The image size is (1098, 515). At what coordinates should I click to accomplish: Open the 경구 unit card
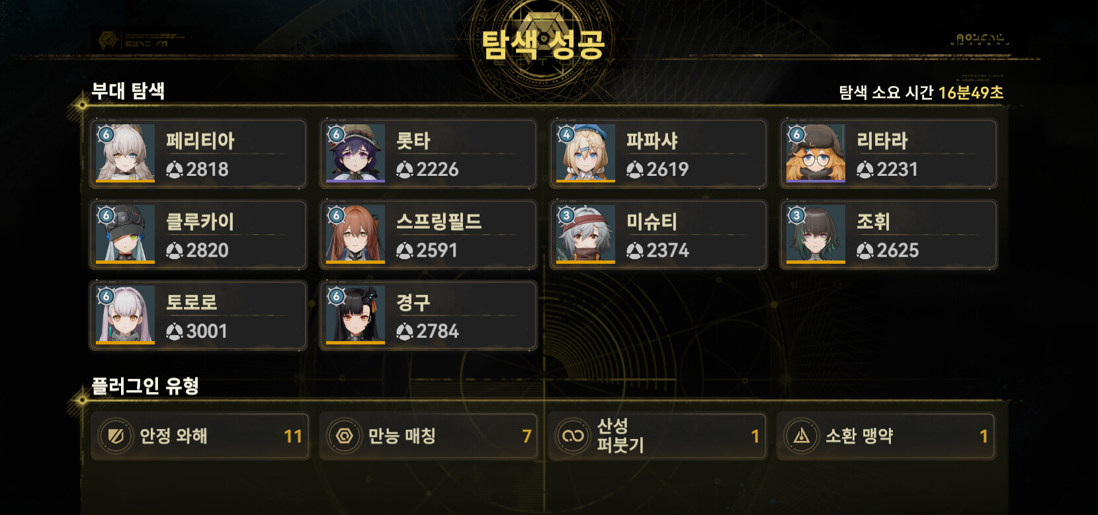pyautogui.click(x=429, y=315)
